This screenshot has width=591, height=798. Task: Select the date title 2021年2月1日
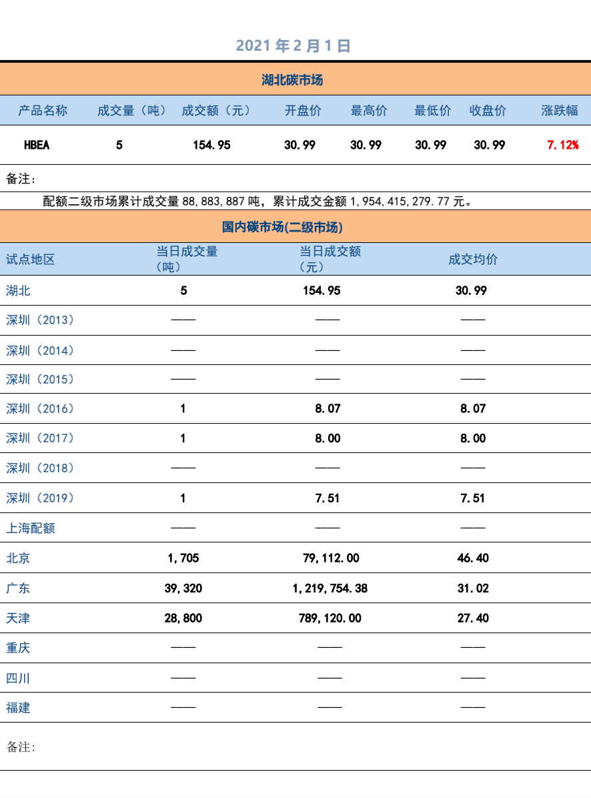pos(295,46)
